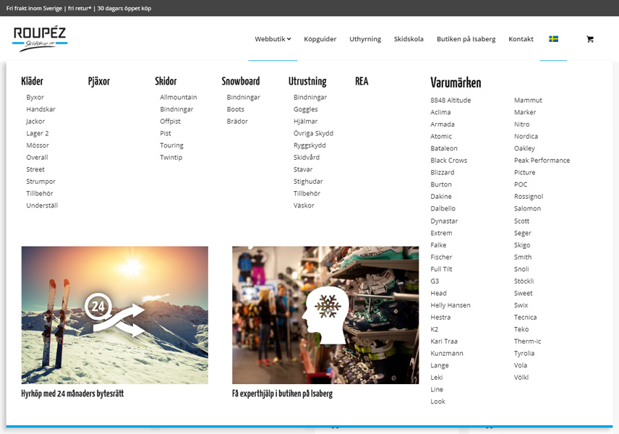Open the Uthyrning menu item
The width and height of the screenshot is (619, 434).
(365, 39)
